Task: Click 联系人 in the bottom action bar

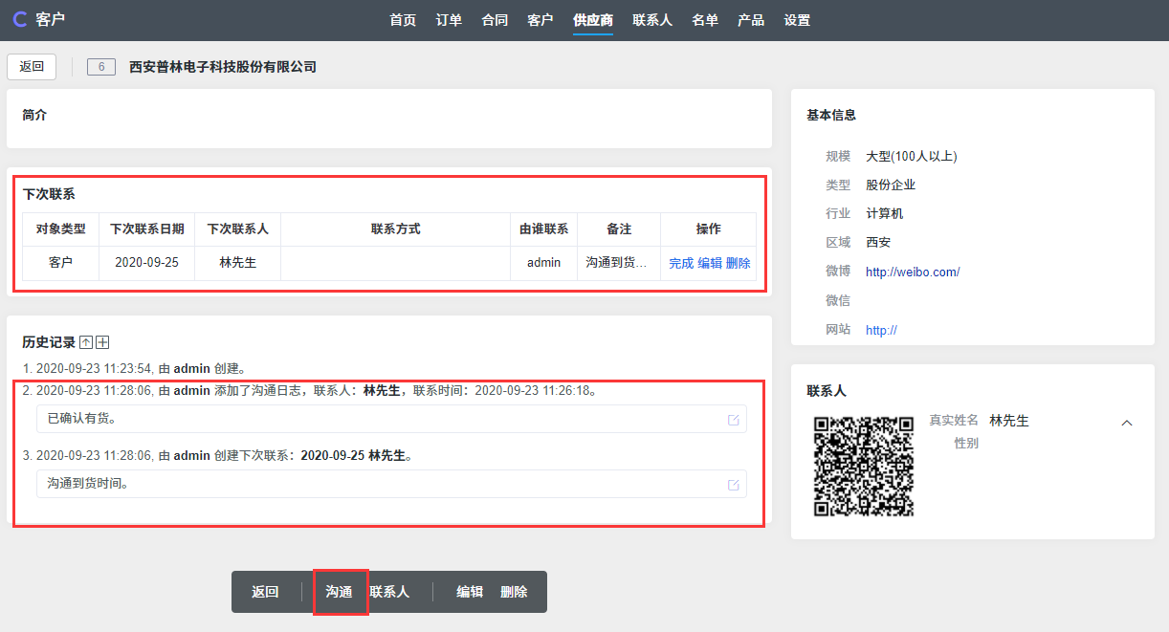Action: click(390, 592)
